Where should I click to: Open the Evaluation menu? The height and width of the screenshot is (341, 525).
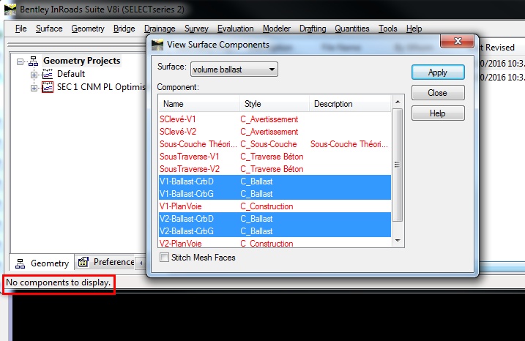pyautogui.click(x=235, y=29)
